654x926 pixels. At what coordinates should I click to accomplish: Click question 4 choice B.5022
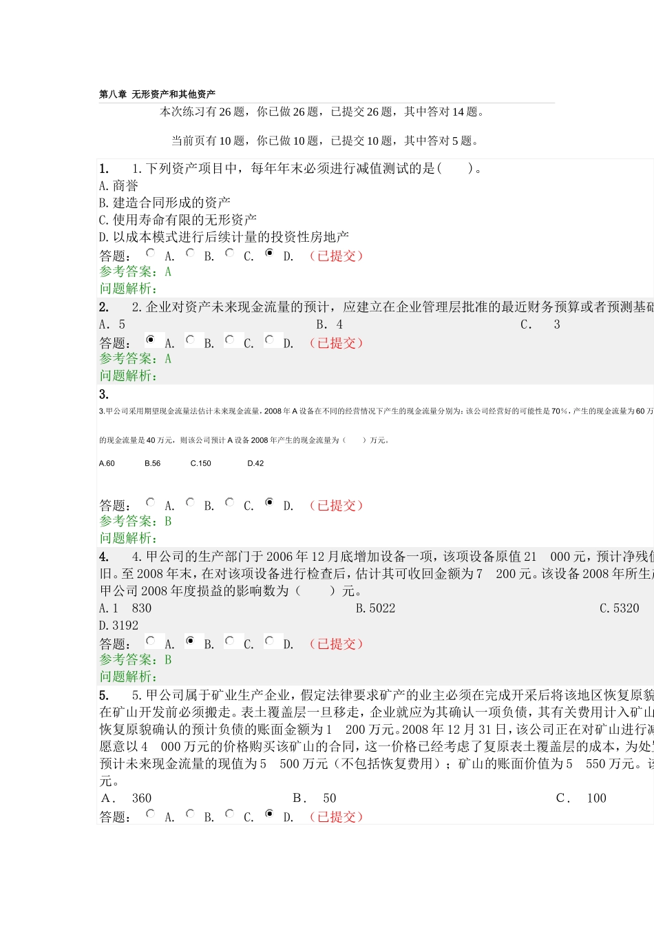[375, 608]
